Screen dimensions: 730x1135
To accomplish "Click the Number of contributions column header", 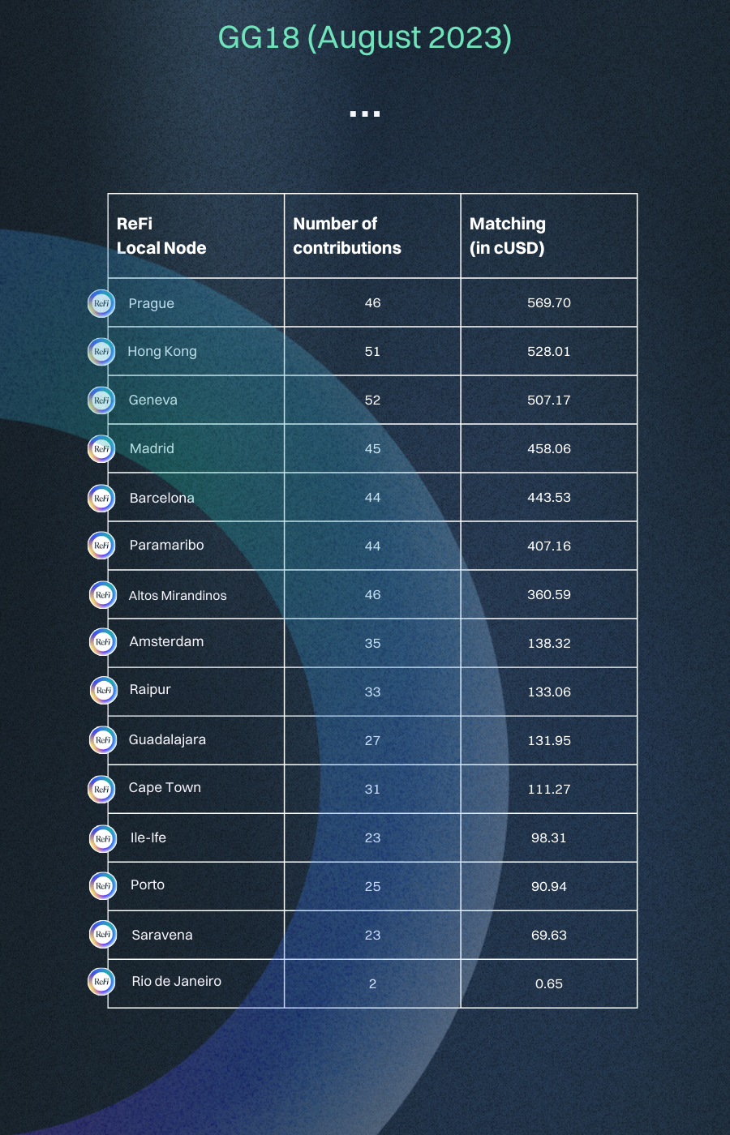I will (347, 236).
